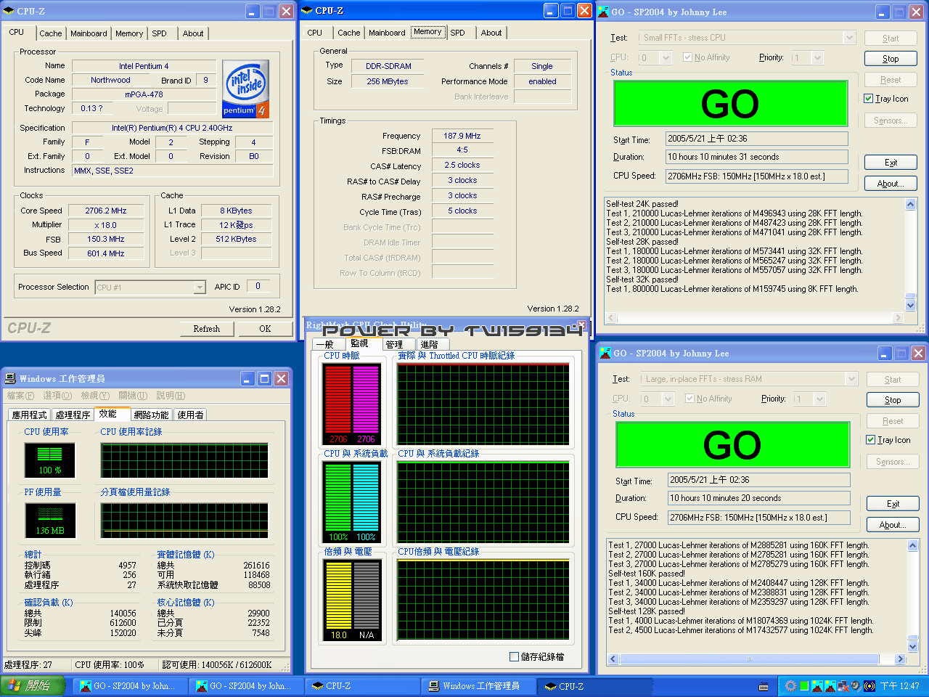Toggle Tray Icon checkbox in upper SP2004 window
The width and height of the screenshot is (929, 697).
pos(868,99)
